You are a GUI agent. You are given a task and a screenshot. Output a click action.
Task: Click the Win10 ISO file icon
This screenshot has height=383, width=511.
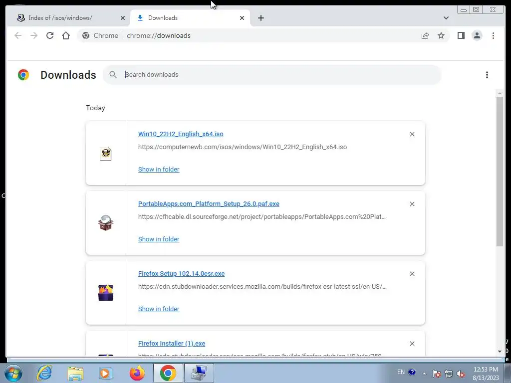coord(106,154)
